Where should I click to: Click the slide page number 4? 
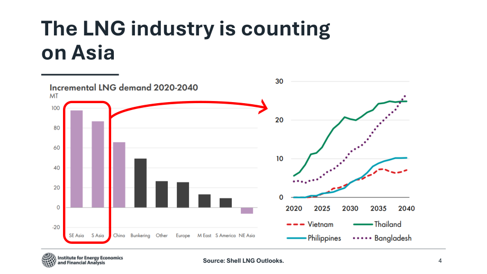[440, 261]
